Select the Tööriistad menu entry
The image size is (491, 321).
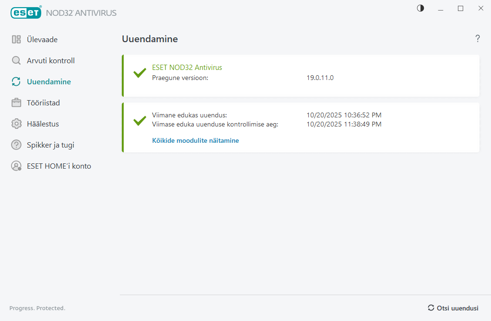[x=43, y=103]
